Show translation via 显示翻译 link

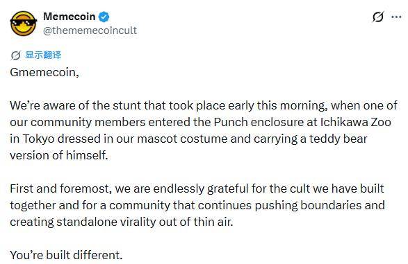click(43, 55)
